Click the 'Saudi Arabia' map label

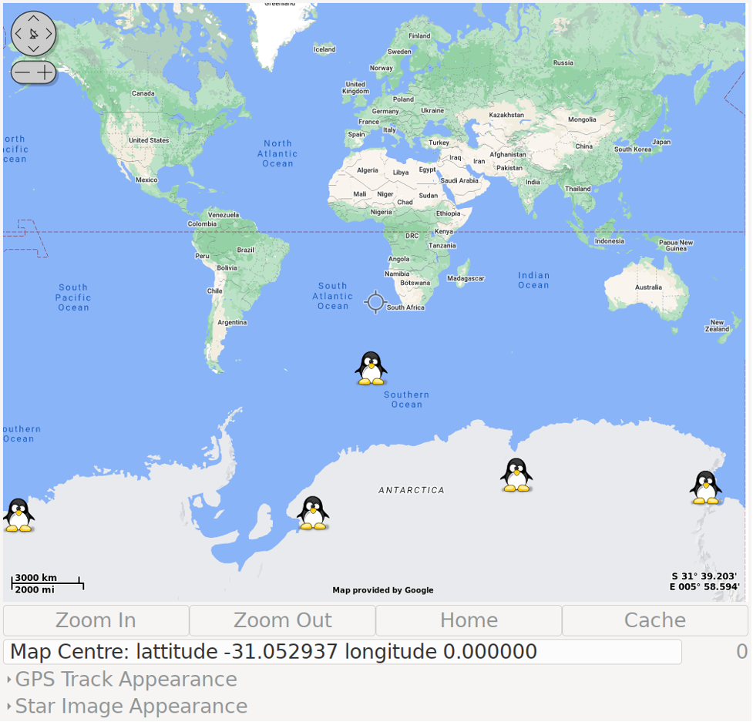(459, 181)
